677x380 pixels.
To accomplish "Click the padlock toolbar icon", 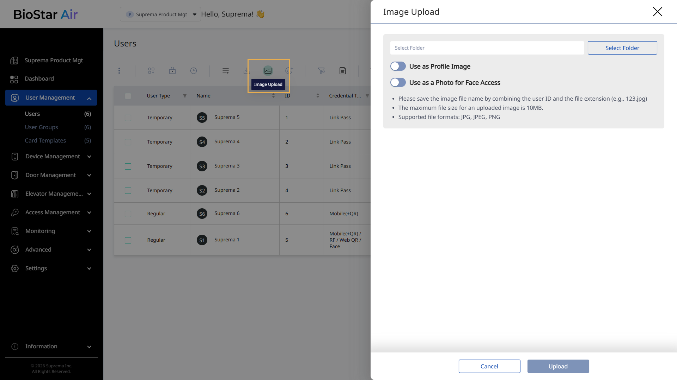I will pos(172,71).
